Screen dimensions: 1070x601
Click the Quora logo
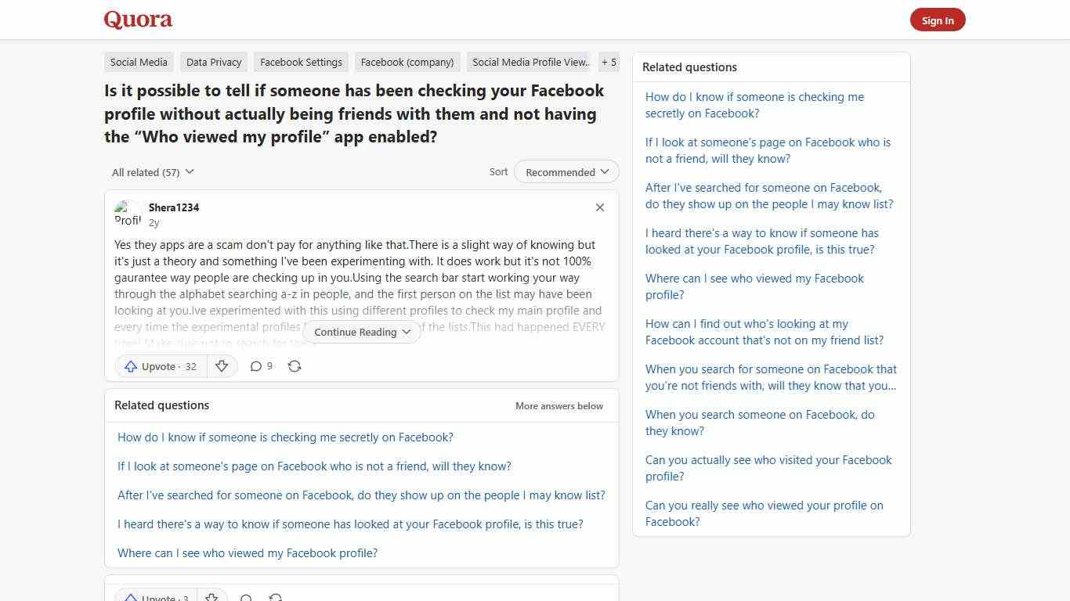pos(137,20)
